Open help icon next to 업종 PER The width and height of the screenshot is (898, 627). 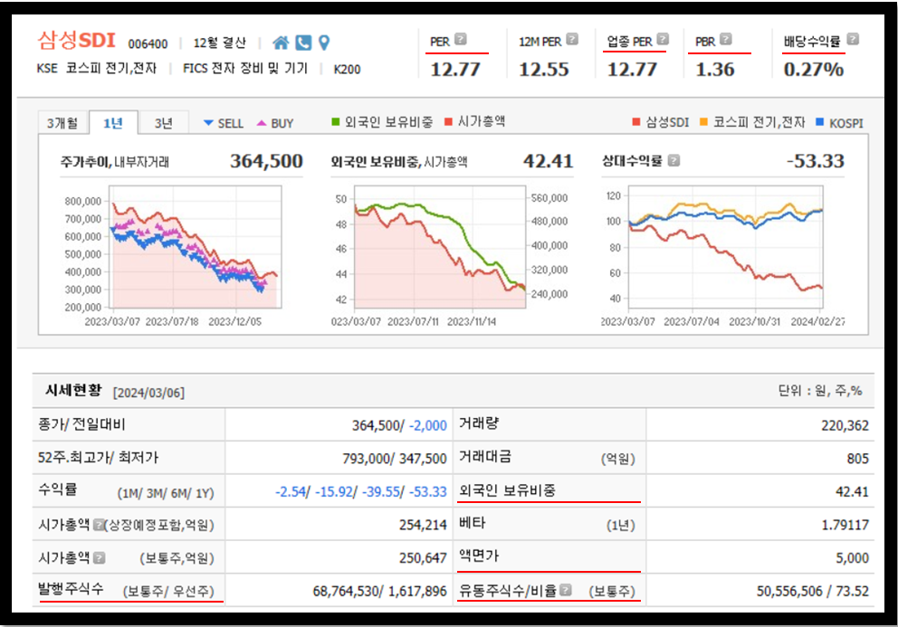click(x=663, y=39)
